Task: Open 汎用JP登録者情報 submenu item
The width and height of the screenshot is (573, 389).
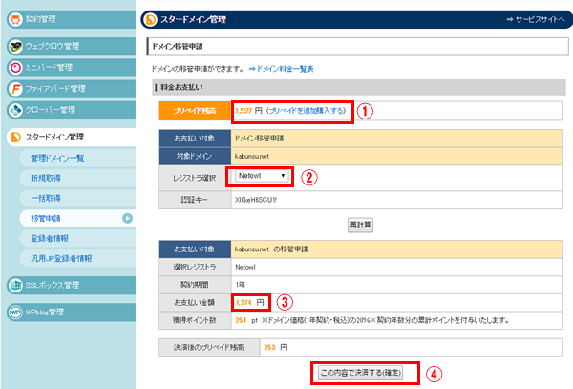Action: (61, 258)
